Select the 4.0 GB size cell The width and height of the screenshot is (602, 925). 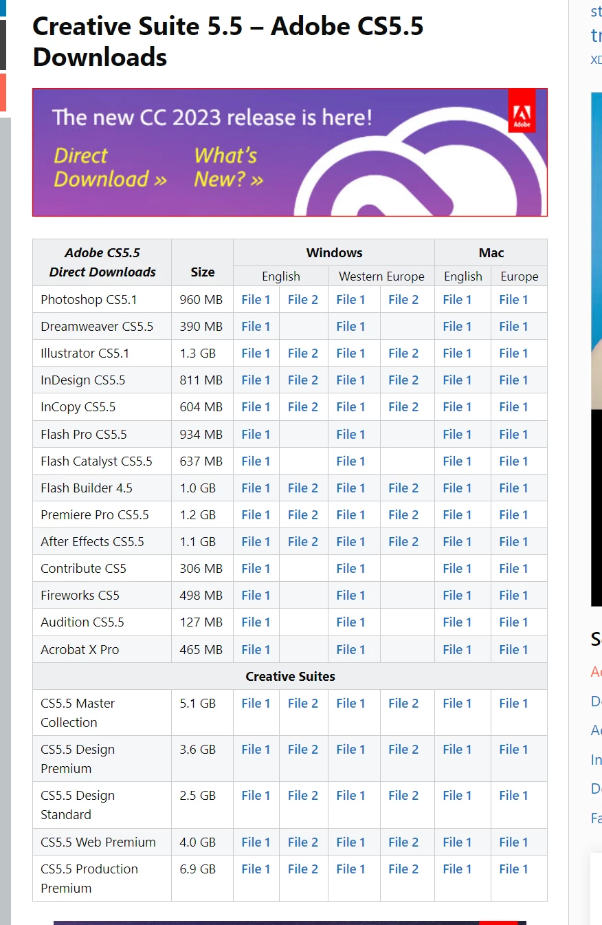[x=203, y=842]
